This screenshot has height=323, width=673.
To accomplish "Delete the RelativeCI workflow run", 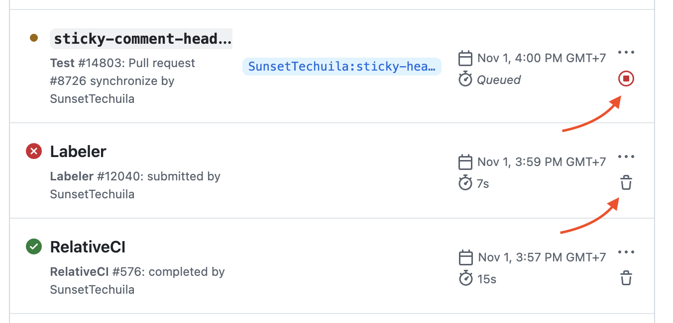I will click(x=626, y=278).
